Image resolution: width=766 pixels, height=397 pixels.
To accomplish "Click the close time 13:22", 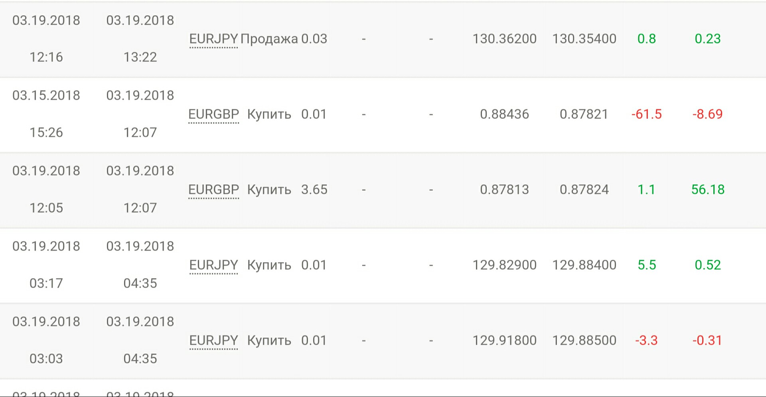I will [140, 57].
